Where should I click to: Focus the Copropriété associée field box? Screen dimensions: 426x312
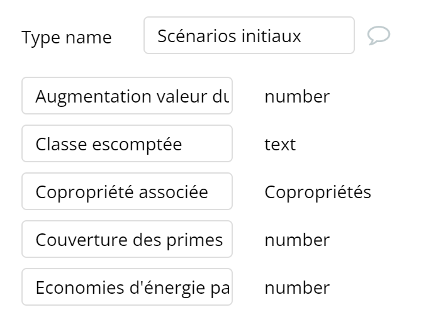point(127,192)
